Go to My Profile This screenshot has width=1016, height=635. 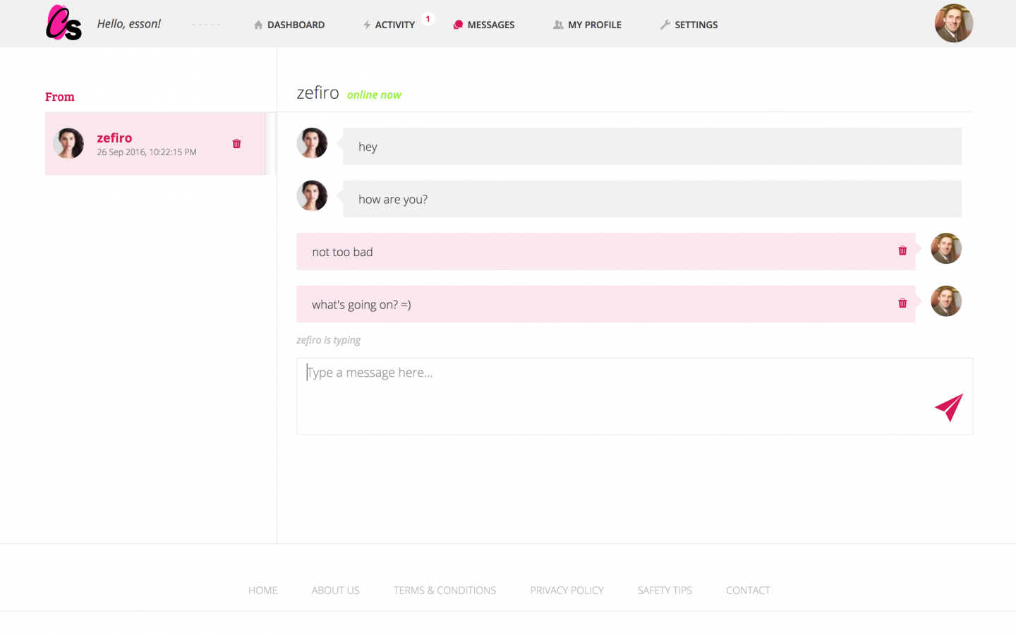click(x=587, y=25)
